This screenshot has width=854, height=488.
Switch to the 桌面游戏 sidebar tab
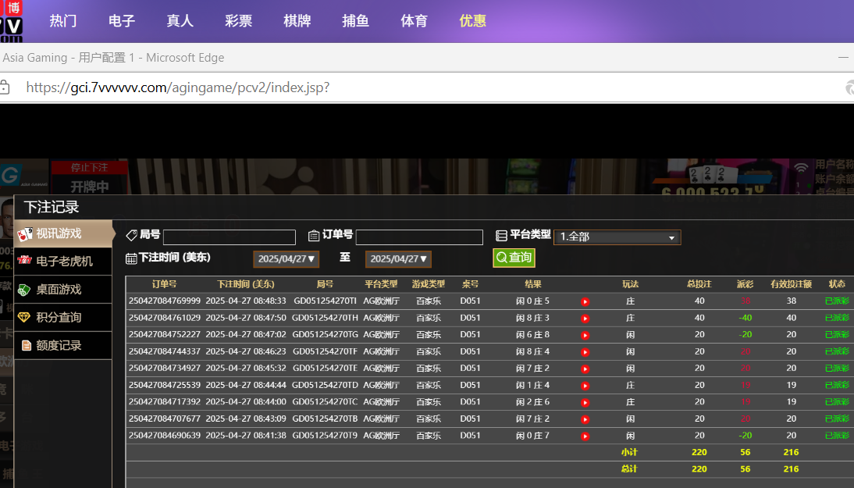click(59, 289)
